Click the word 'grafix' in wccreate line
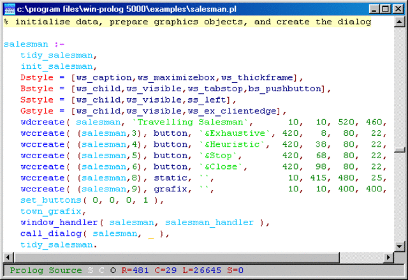The width and height of the screenshot is (408, 280). pyautogui.click(x=170, y=189)
